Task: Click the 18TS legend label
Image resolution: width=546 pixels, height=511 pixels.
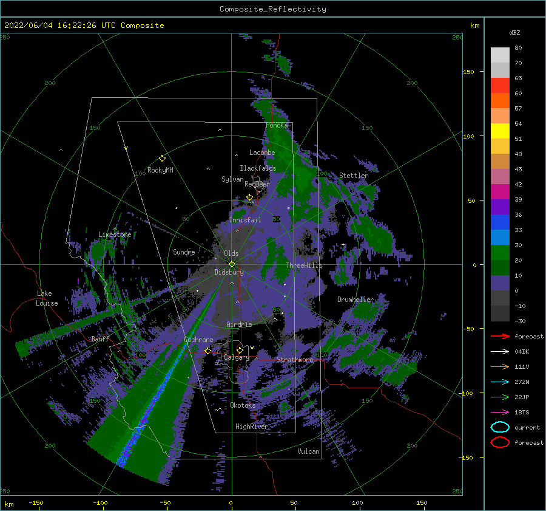Action: point(522,412)
